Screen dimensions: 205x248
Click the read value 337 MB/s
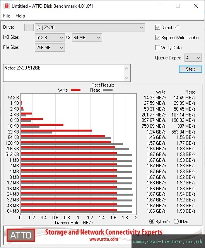coord(186,126)
